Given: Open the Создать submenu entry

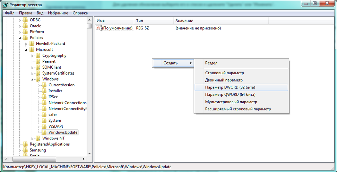Looking at the screenshot, I should tap(173, 63).
